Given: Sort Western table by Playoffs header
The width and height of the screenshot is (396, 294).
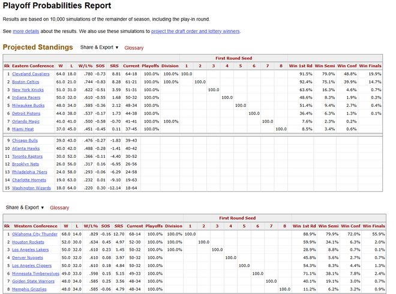Looking at the screenshot, I should click(154, 226).
